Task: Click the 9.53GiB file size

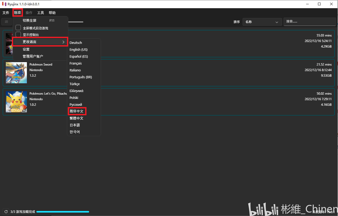Action: pyautogui.click(x=326, y=75)
